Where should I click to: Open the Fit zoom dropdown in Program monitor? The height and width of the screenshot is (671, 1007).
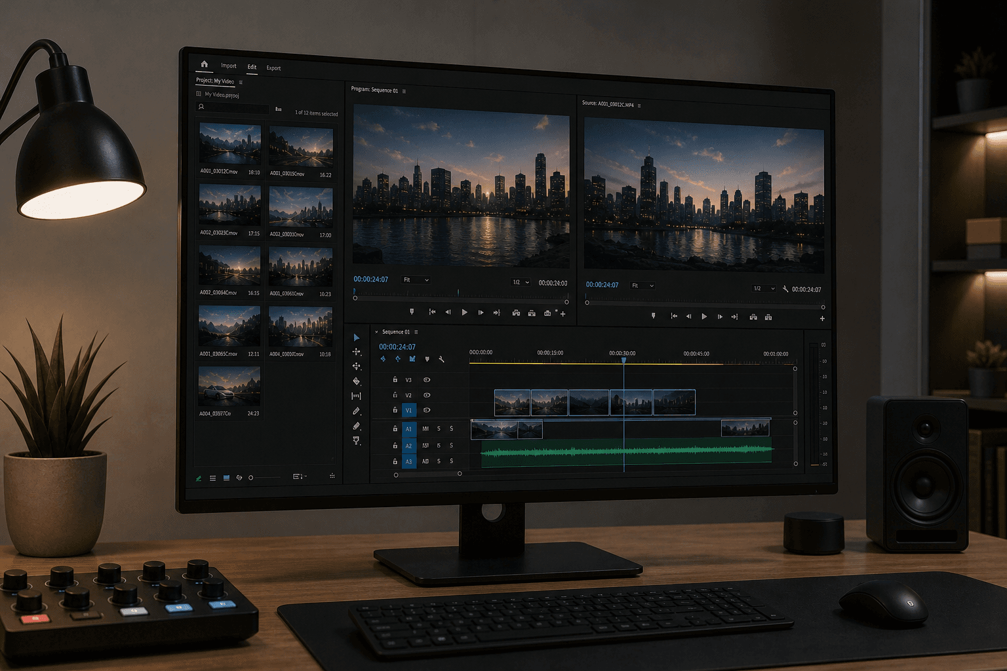click(416, 280)
